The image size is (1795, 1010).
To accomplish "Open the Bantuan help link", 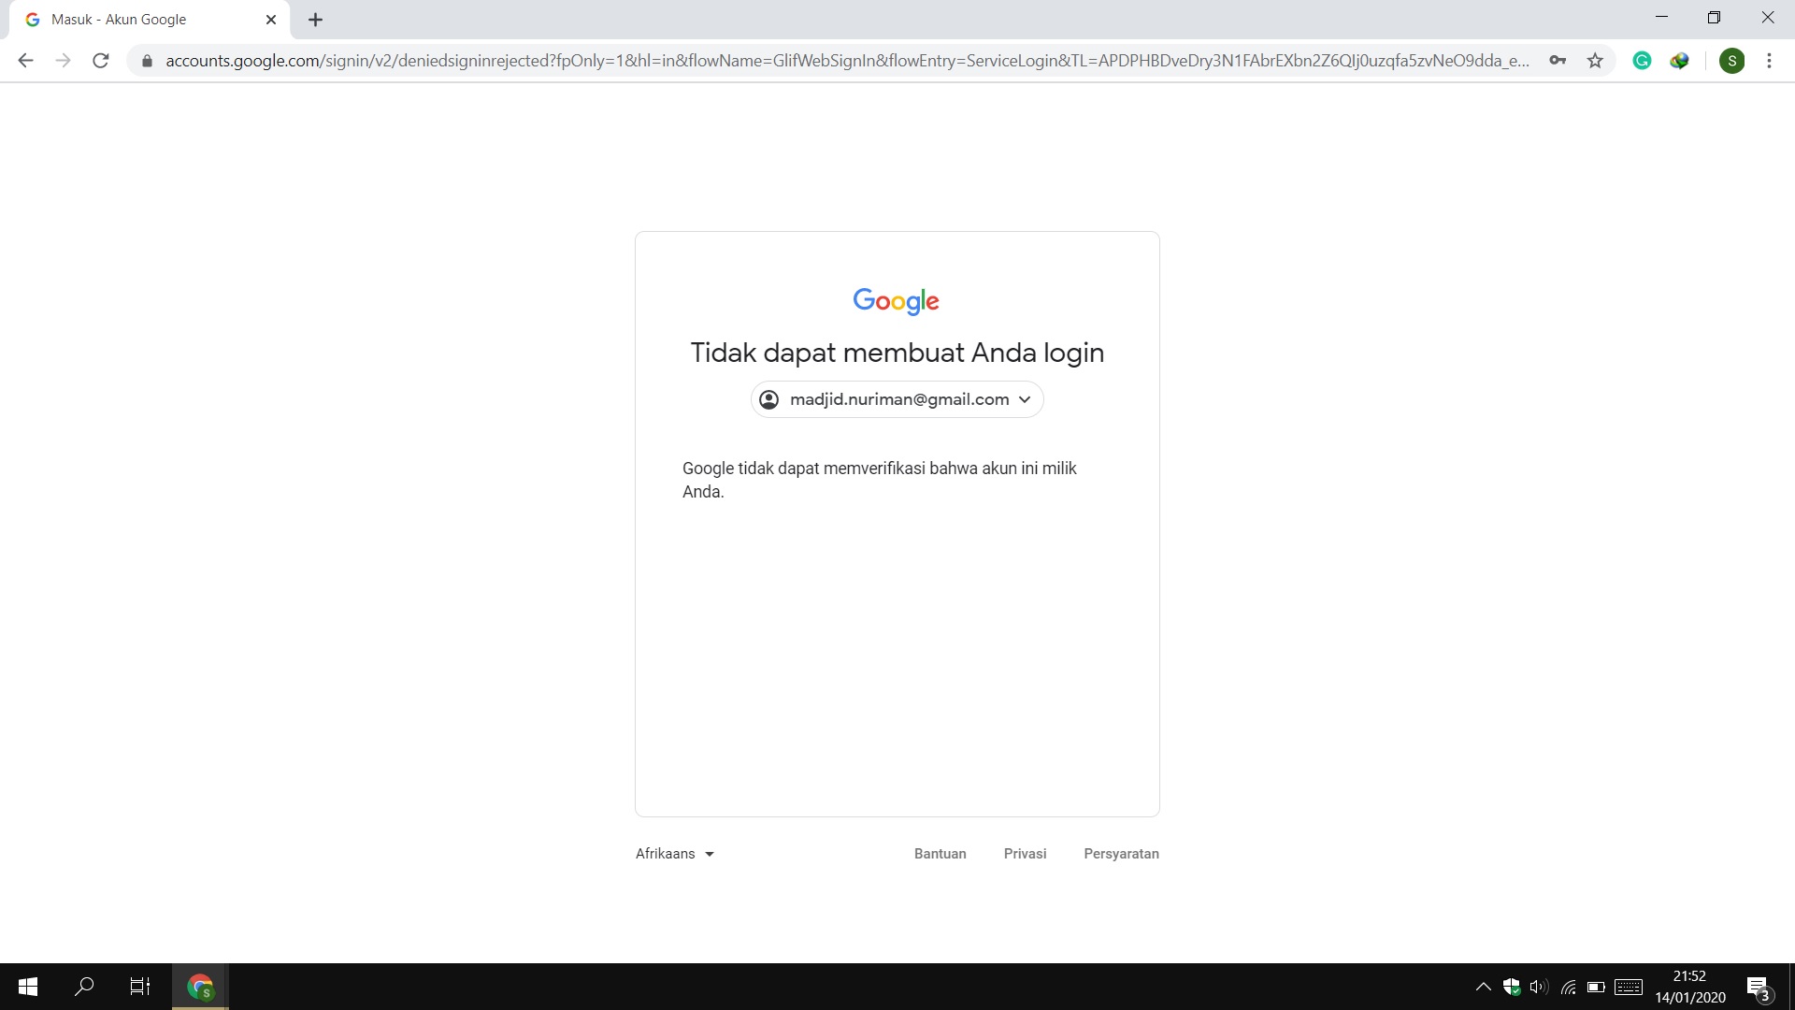I will 940,854.
